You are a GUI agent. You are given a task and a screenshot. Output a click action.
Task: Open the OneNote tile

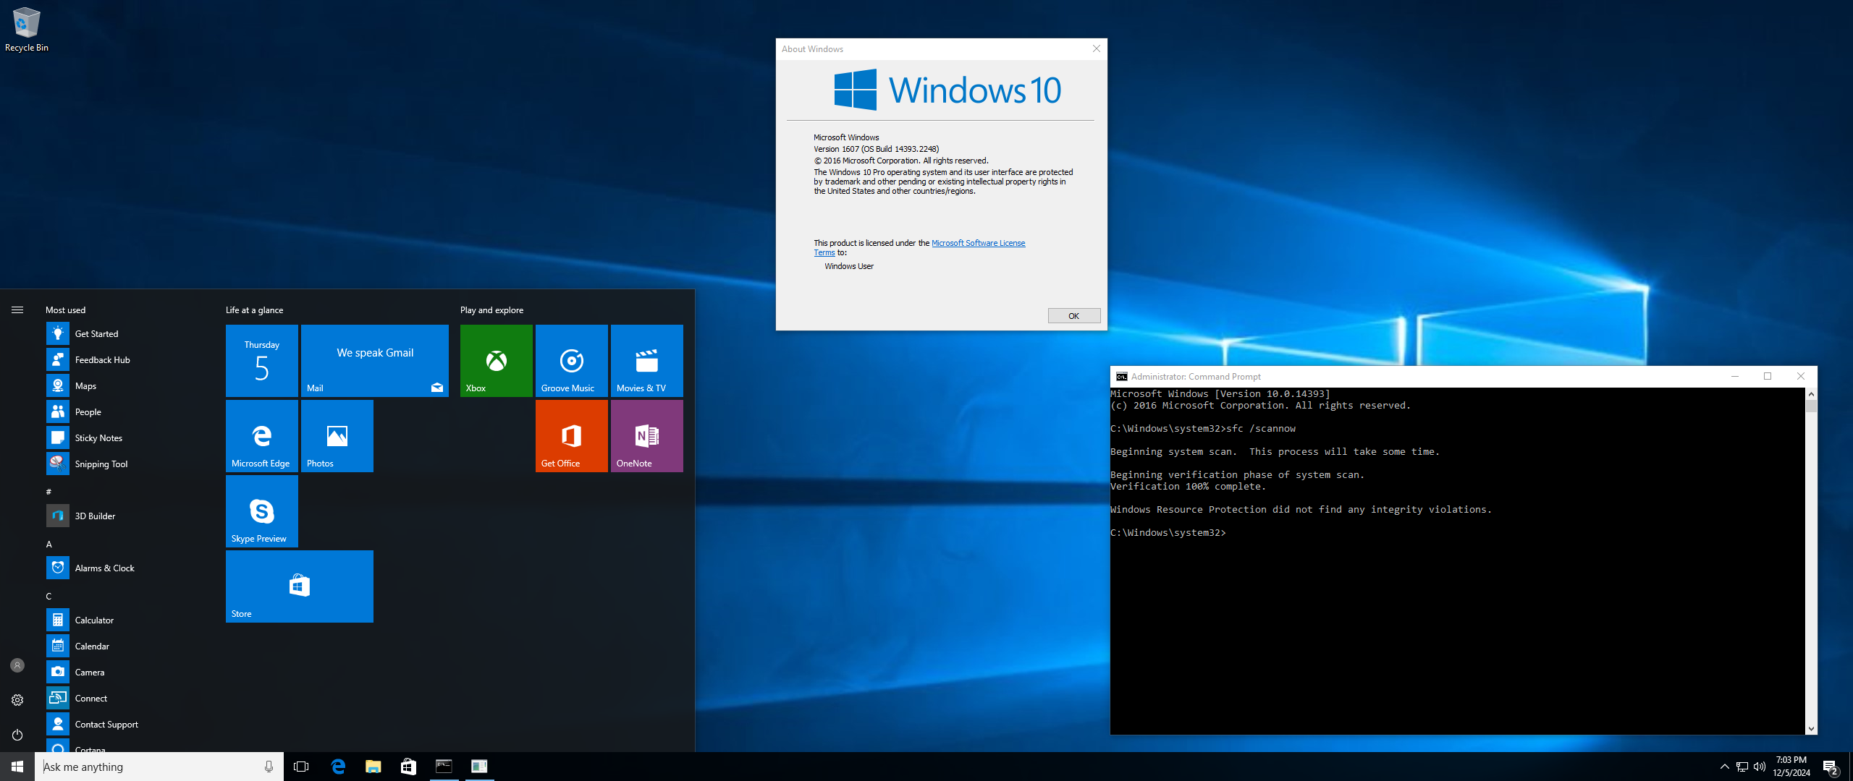(x=647, y=435)
